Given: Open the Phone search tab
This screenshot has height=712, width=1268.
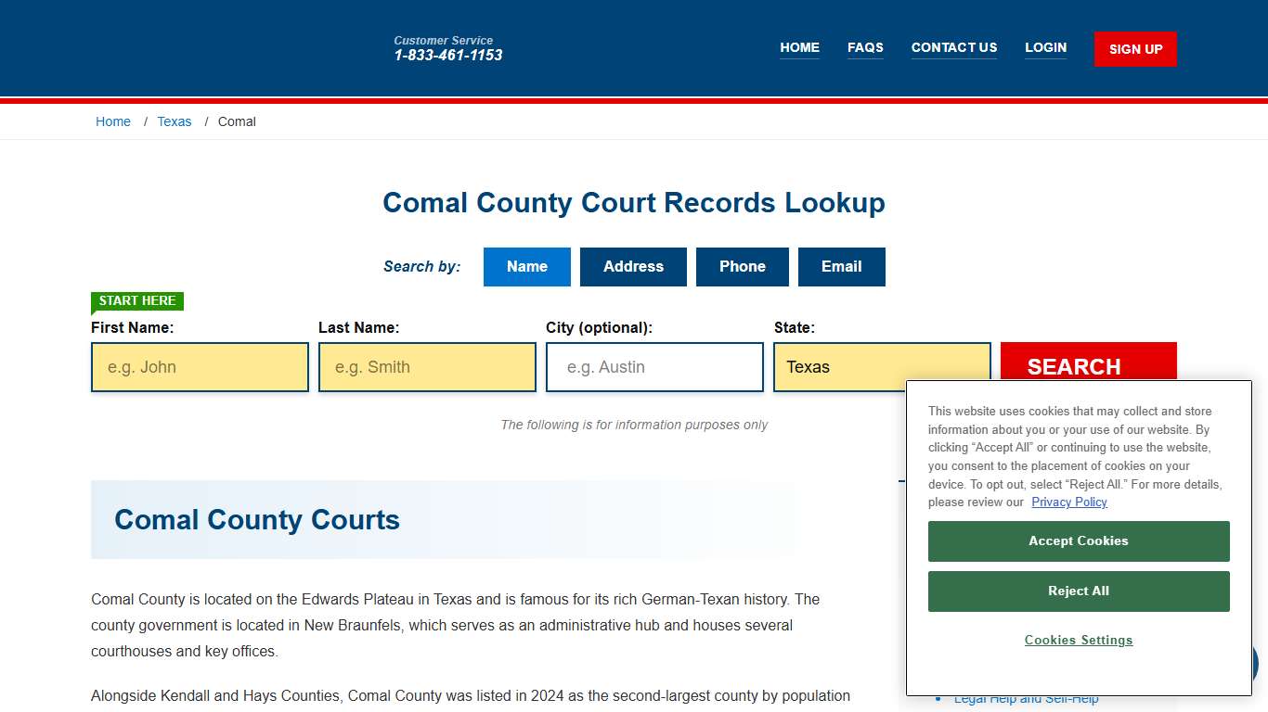Looking at the screenshot, I should pos(742,266).
